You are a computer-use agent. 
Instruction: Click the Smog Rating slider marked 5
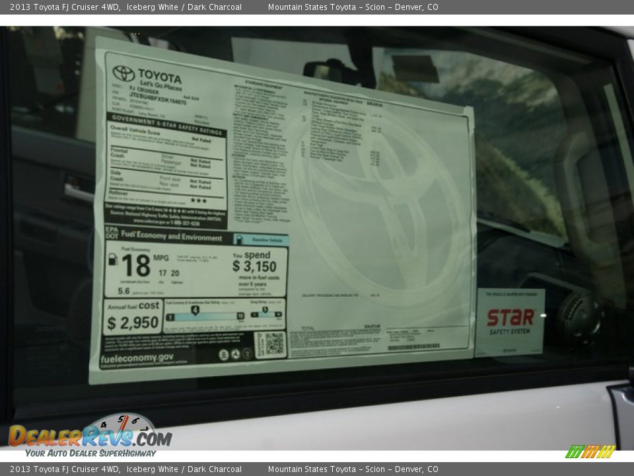pos(266,313)
